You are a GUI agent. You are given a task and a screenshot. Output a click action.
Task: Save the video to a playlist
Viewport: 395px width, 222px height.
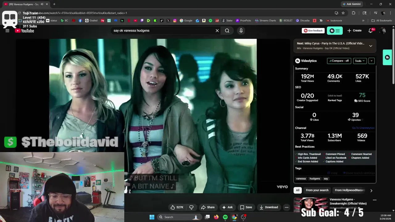tap(246, 207)
